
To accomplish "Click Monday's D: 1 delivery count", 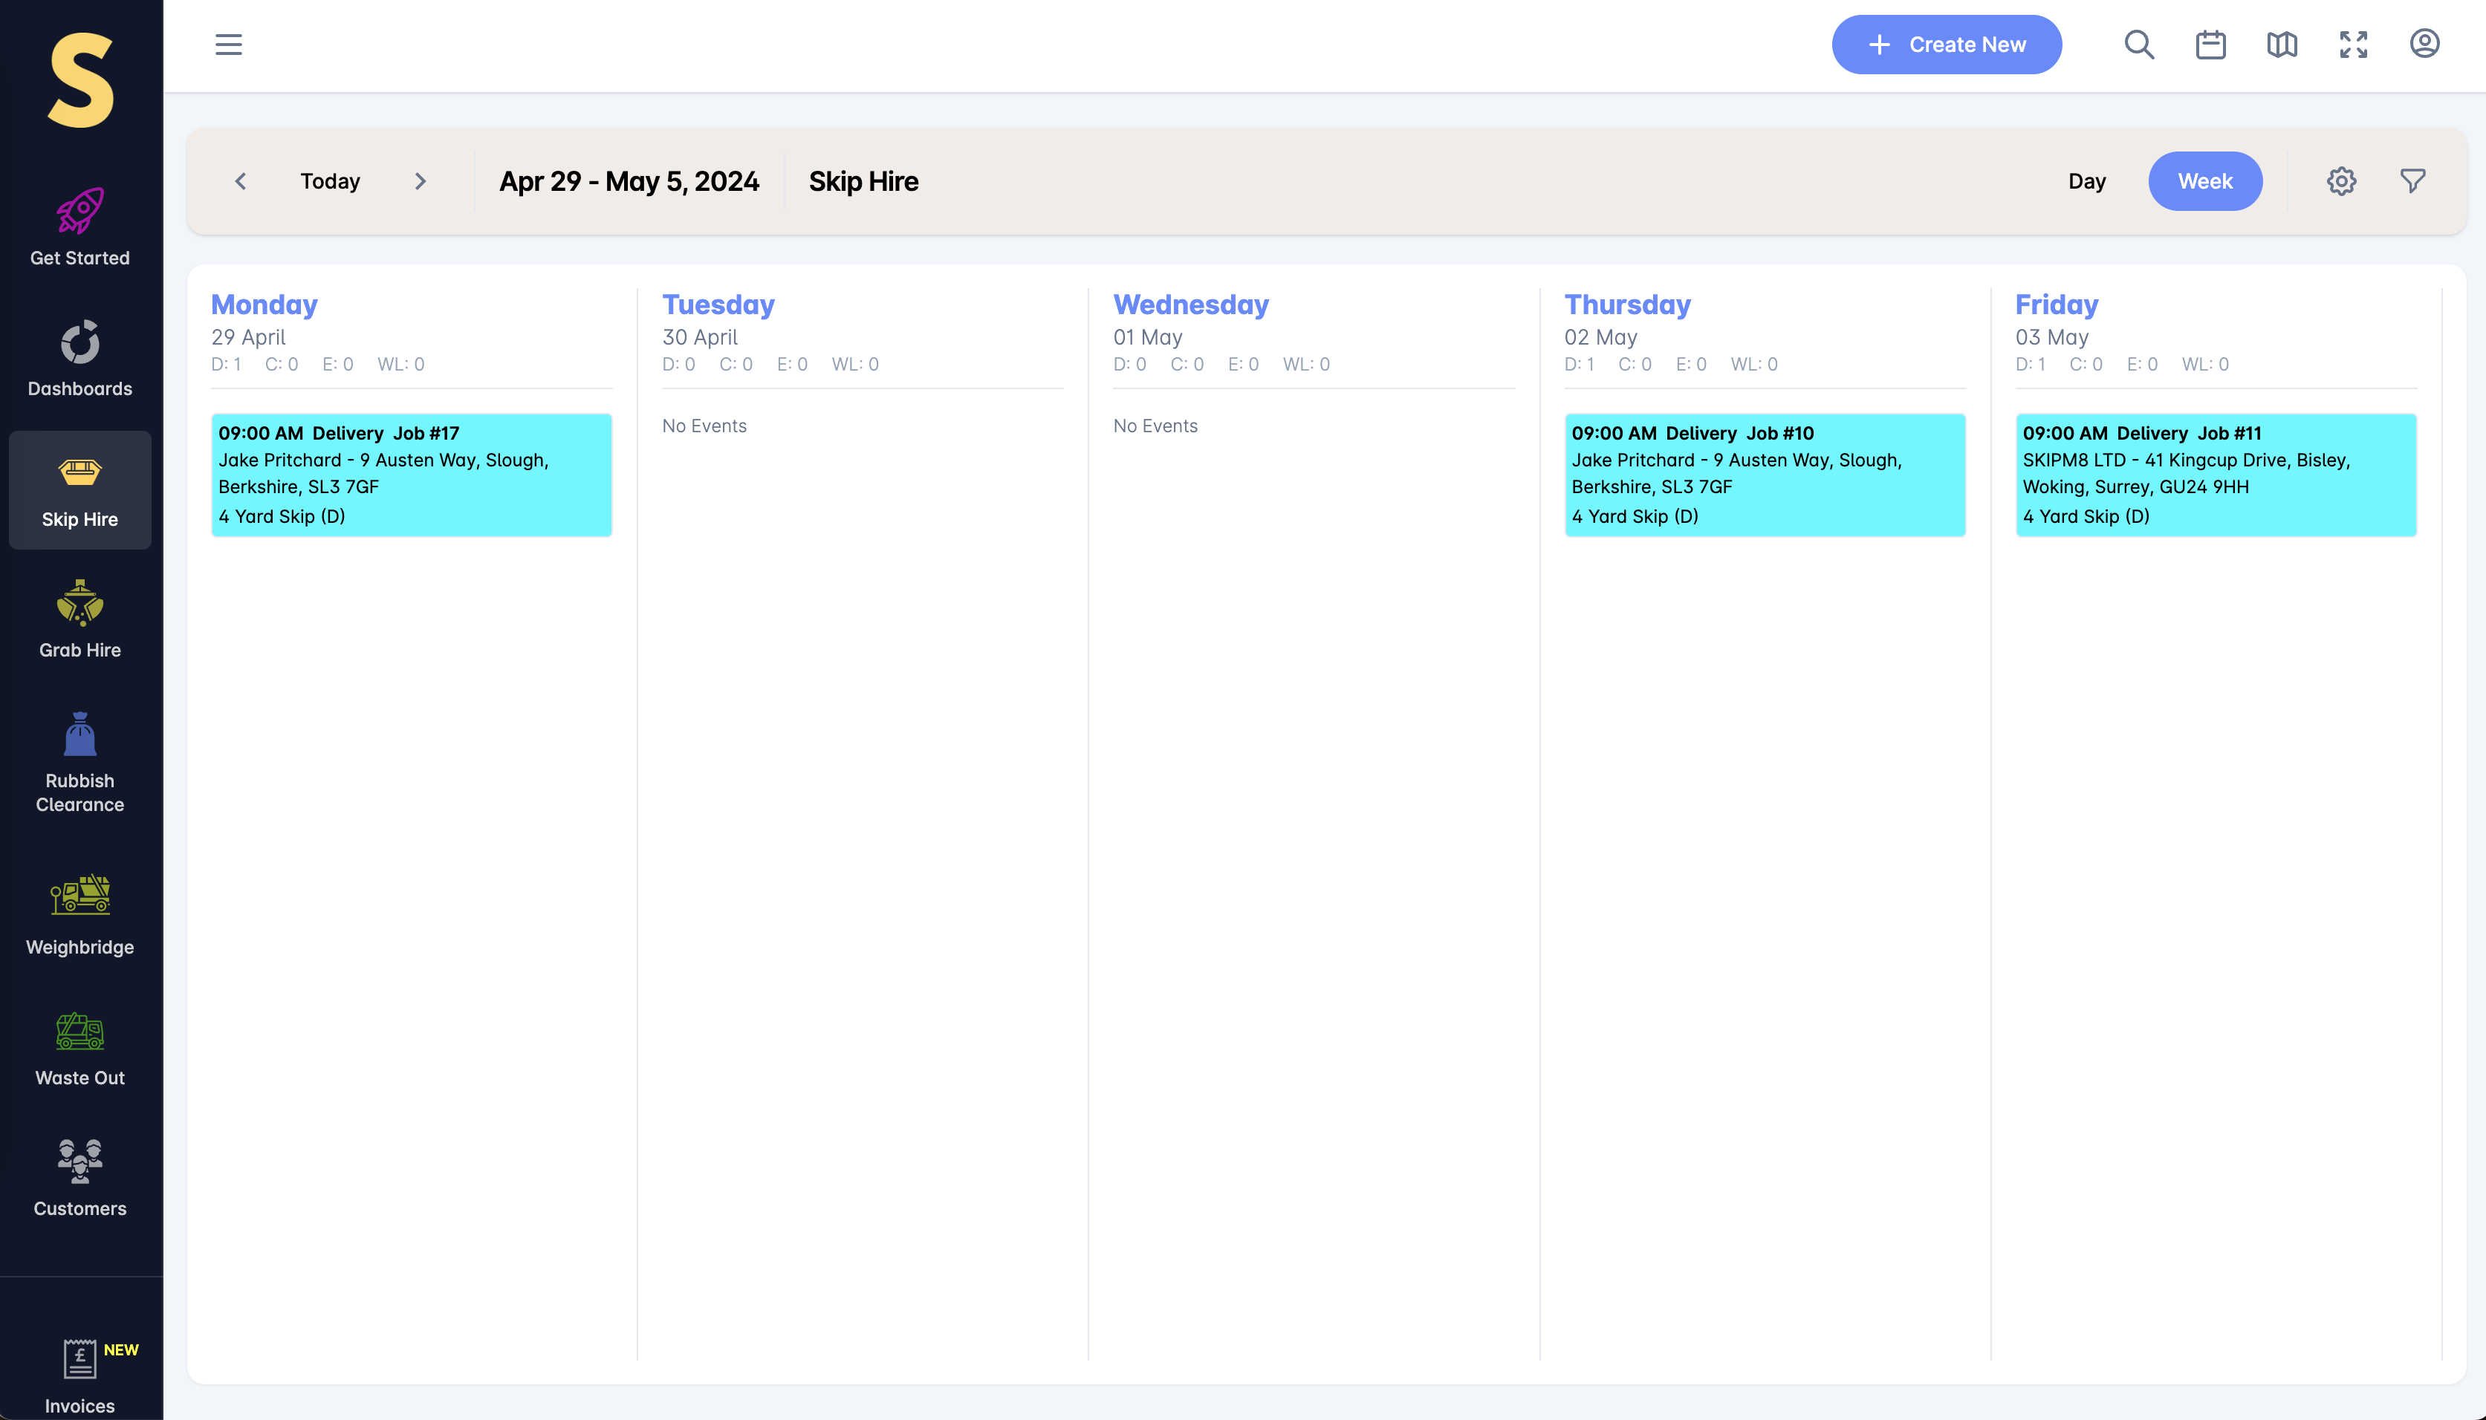I will (x=227, y=364).
